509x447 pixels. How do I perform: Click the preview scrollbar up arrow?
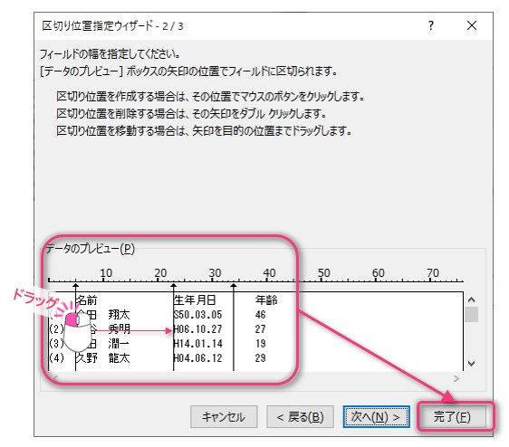click(x=471, y=300)
